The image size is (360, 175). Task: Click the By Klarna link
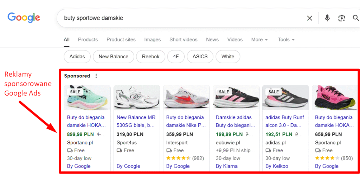[227, 166]
